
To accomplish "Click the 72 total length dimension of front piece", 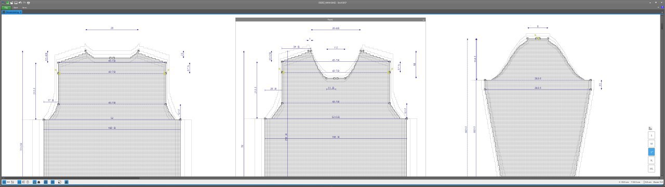I will 242,147.
